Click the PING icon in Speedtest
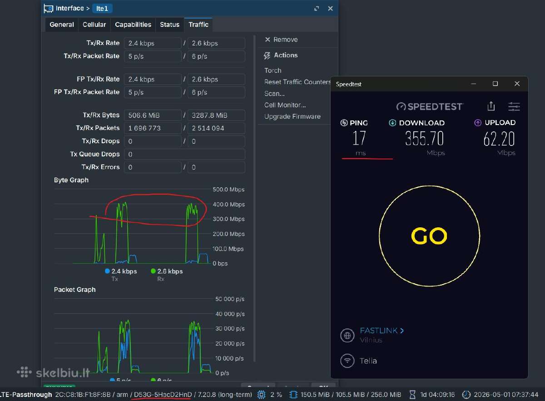This screenshot has height=401, width=545. coord(344,123)
